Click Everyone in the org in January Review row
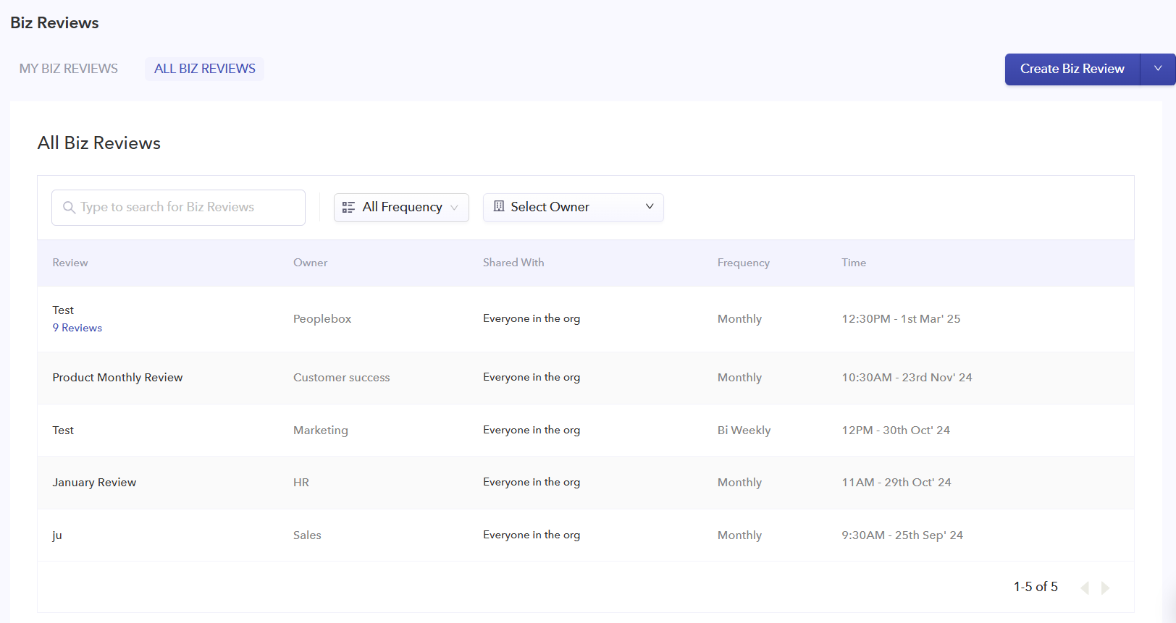 click(532, 483)
